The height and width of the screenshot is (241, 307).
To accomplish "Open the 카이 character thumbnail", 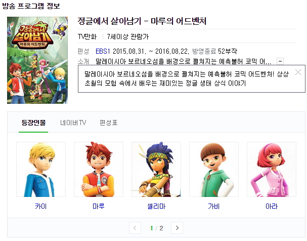I will [41, 170].
